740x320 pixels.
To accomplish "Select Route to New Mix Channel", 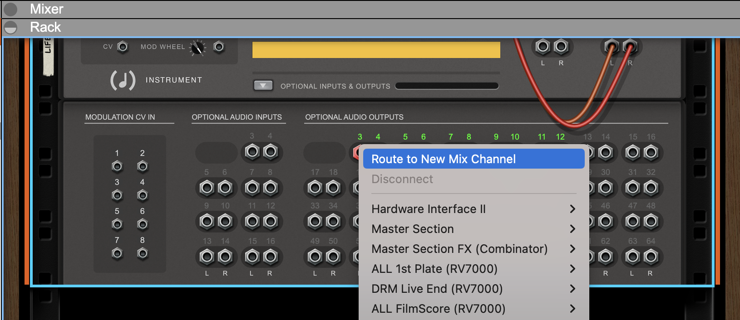I will (443, 159).
